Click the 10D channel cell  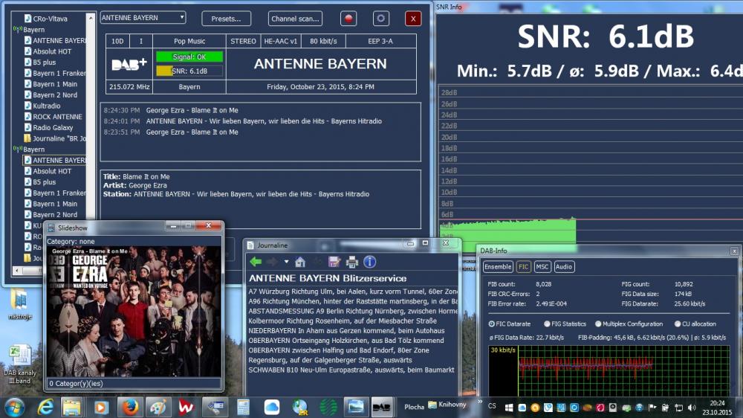(x=117, y=41)
